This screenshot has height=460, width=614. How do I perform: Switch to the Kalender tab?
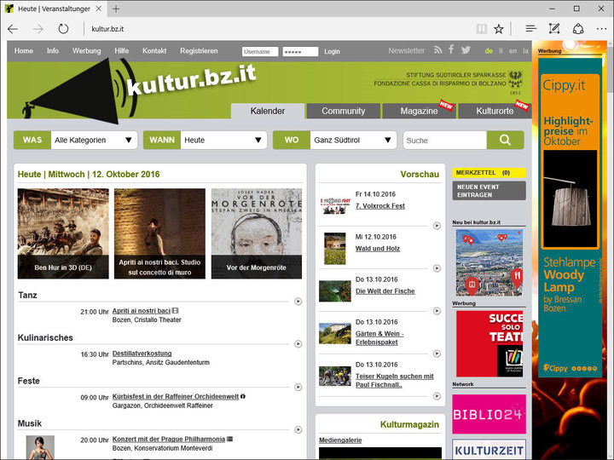click(x=268, y=111)
